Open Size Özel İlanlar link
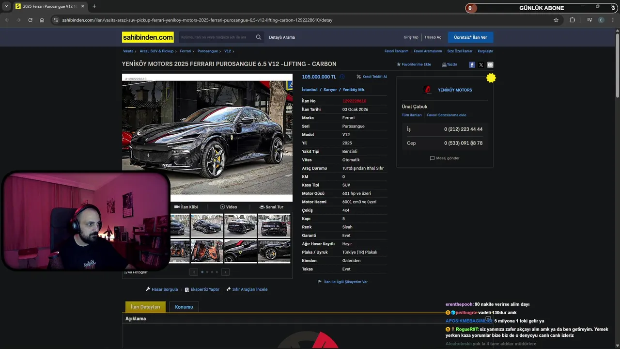The height and width of the screenshot is (349, 620). click(460, 51)
